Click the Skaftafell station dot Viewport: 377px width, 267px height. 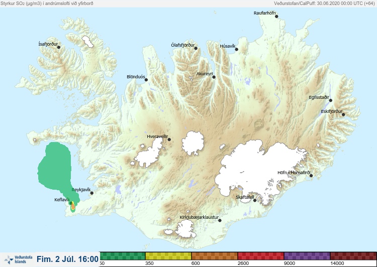[255, 200]
